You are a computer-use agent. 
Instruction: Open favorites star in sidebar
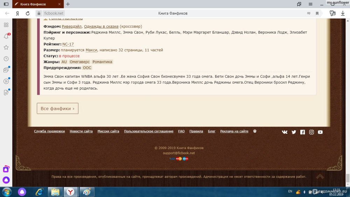pos(6,47)
